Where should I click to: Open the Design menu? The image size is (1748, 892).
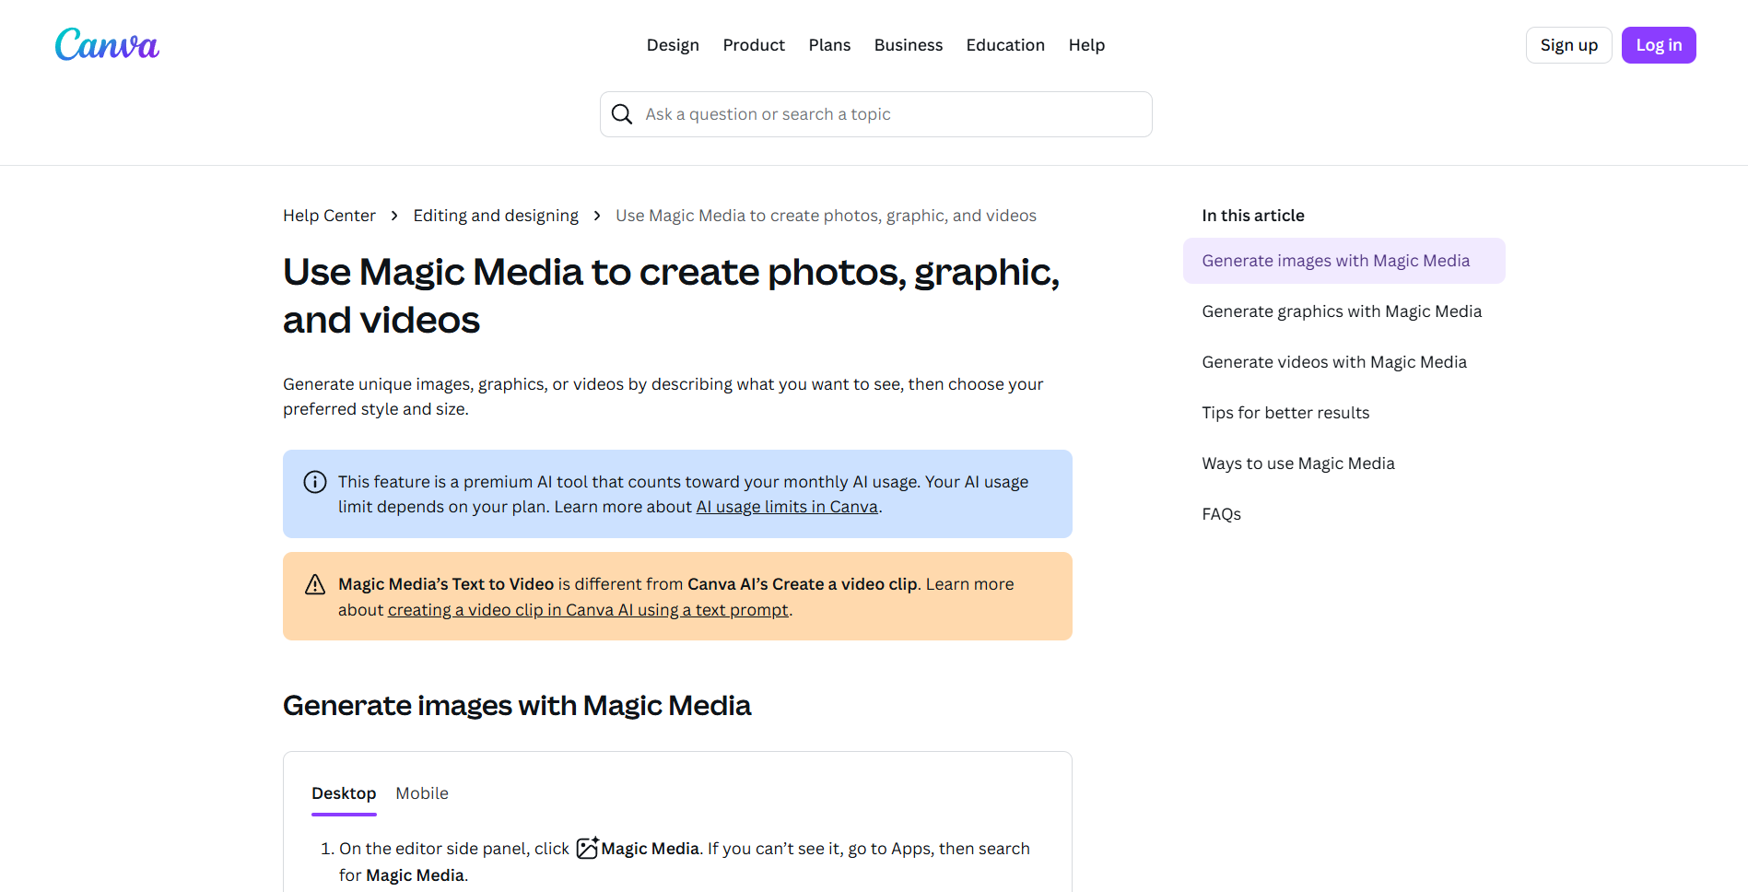673,45
